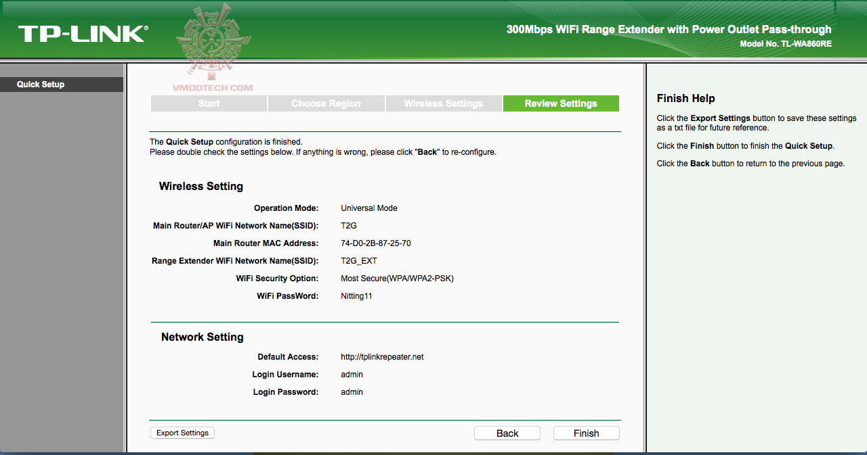Screen dimensions: 867x455
Task: Click the Login Username label
Action: pos(285,375)
